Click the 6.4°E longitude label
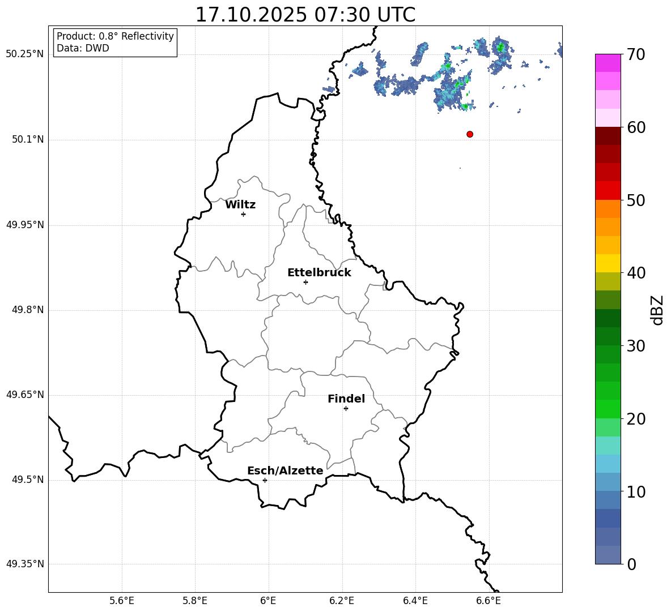 (x=415, y=601)
